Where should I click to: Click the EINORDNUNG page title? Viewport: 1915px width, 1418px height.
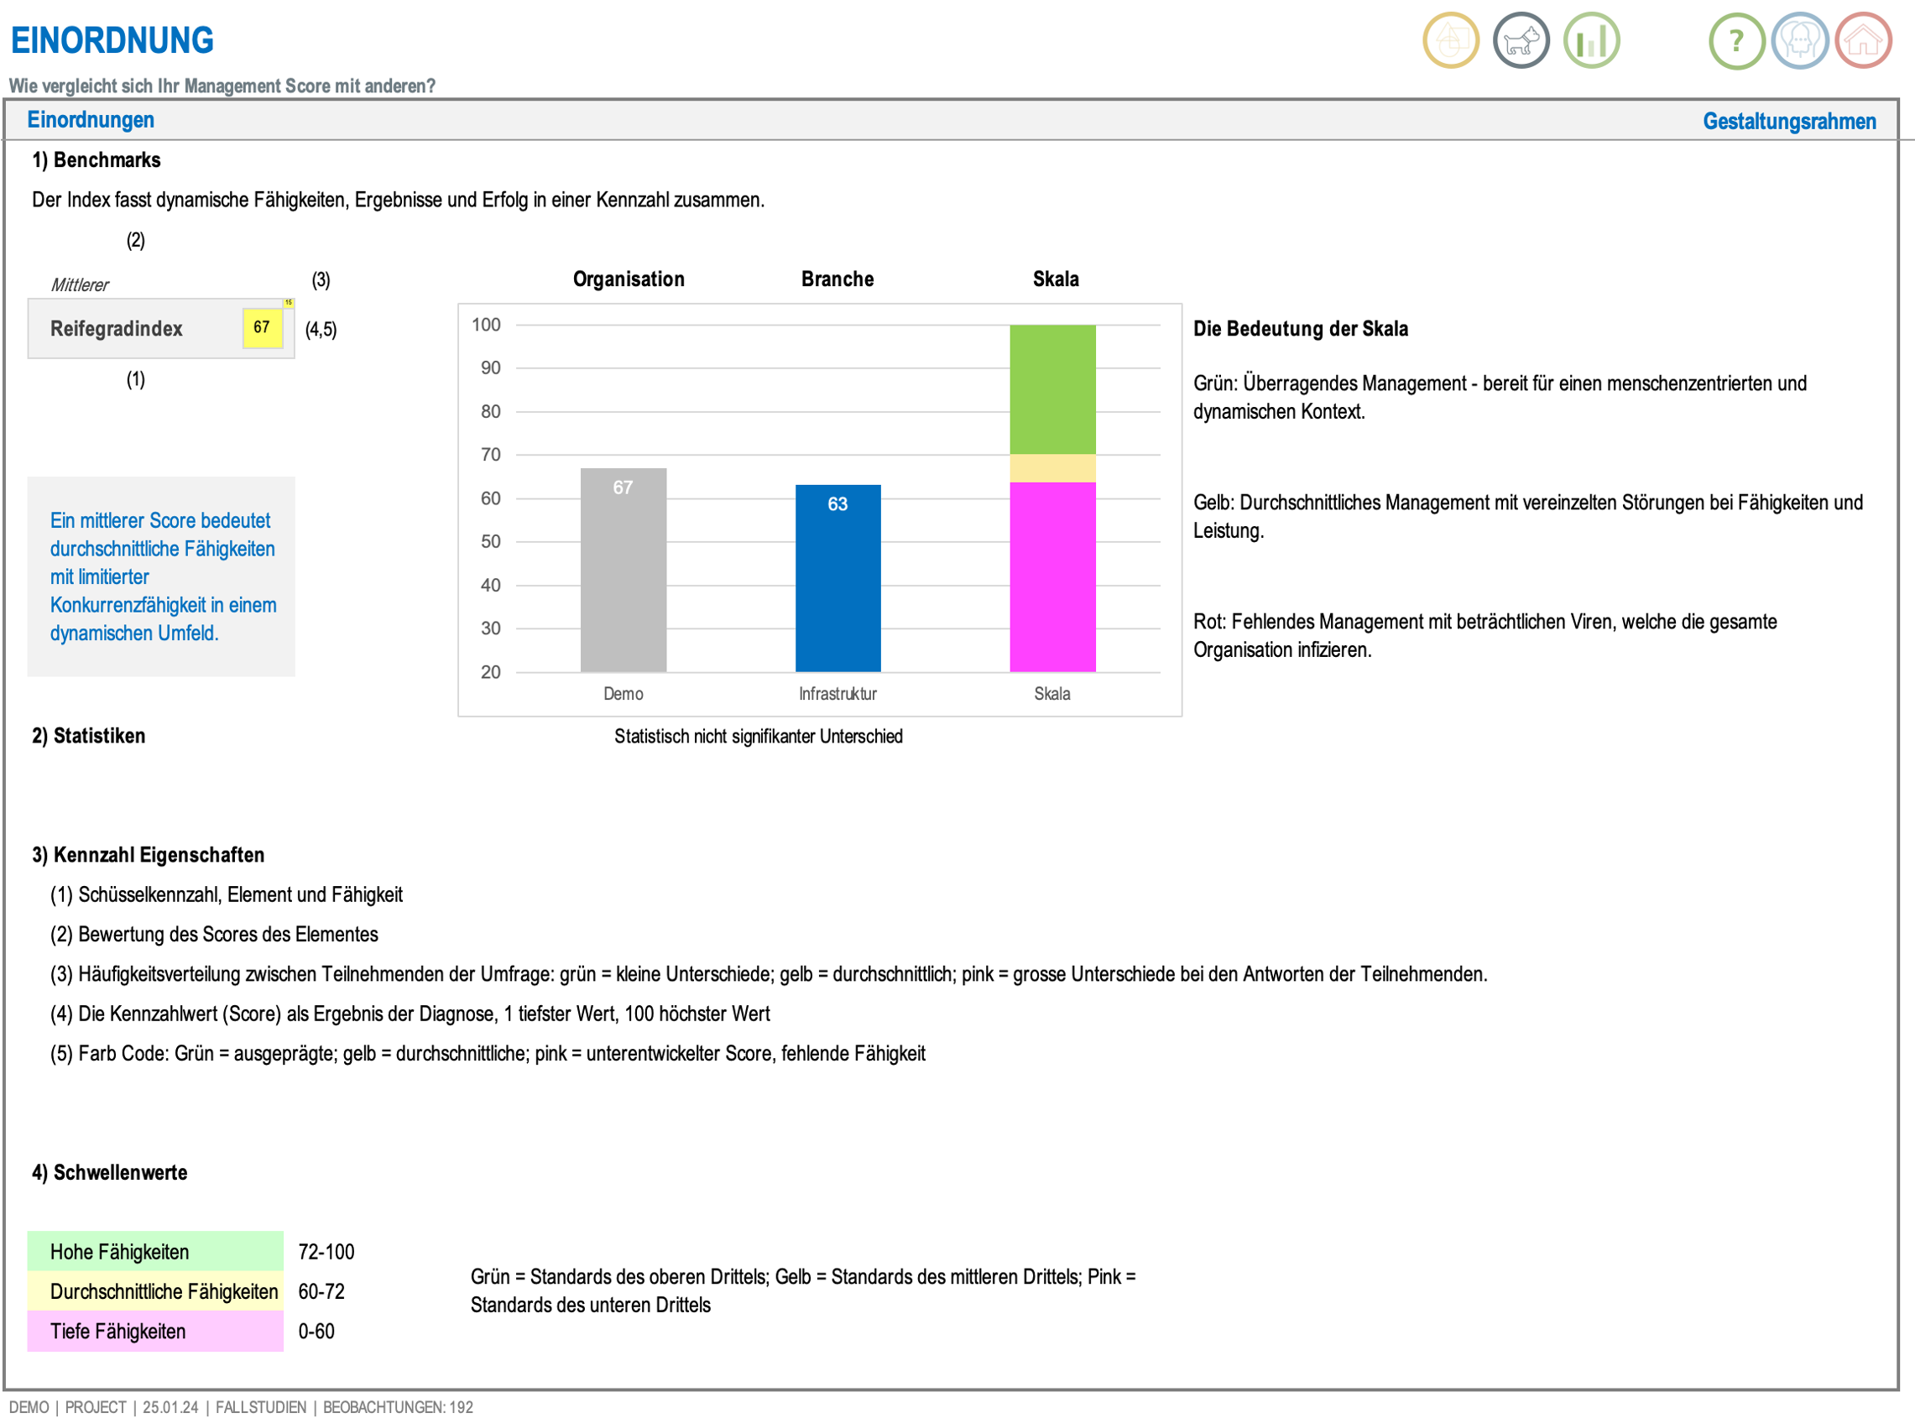click(112, 40)
